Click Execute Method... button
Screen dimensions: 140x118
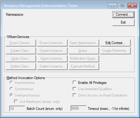(x=84, y=66)
